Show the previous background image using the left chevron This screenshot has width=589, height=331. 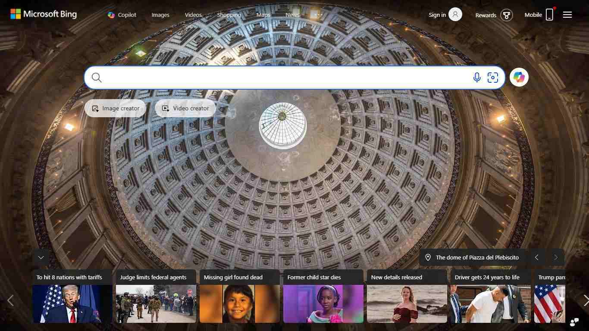coord(536,257)
